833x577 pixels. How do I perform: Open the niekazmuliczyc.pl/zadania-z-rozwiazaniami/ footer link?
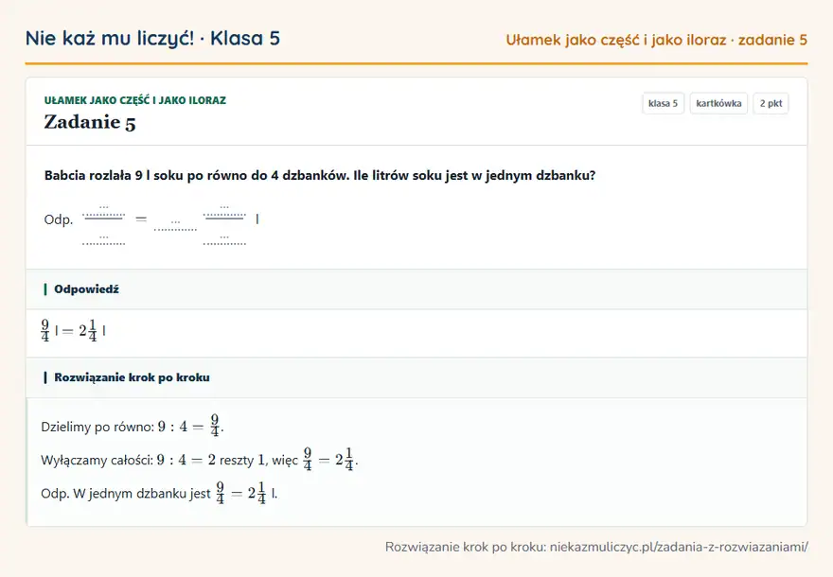pos(679,547)
